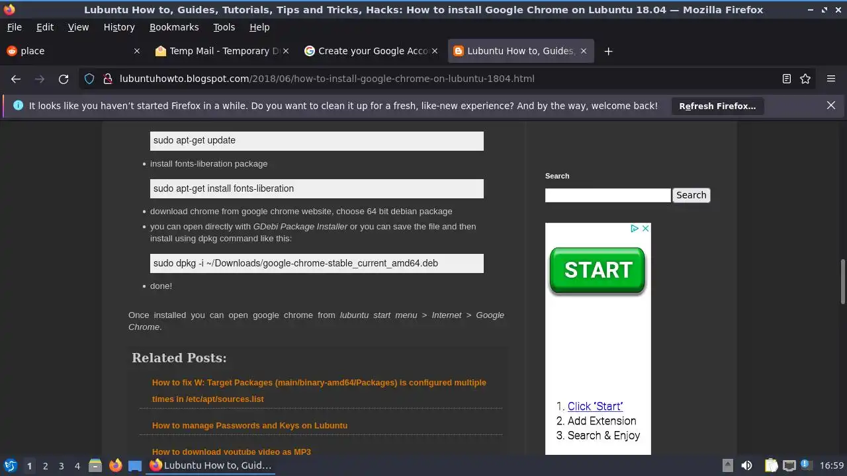The height and width of the screenshot is (476, 847).
Task: Open the Help menu
Action: coord(259,27)
